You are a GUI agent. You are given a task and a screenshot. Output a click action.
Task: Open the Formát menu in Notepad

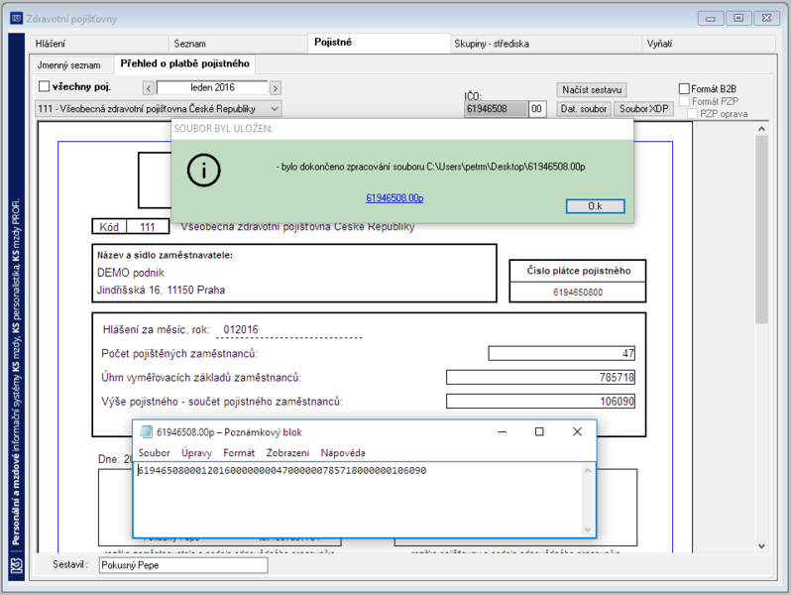coord(239,453)
